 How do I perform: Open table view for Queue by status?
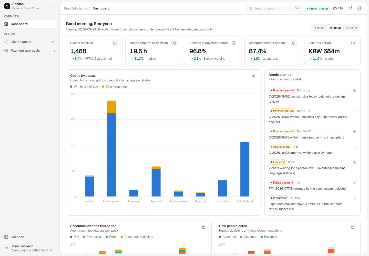[253, 77]
